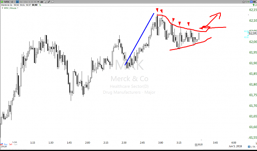Click the swap arrows icon before Buy

[2, 144]
